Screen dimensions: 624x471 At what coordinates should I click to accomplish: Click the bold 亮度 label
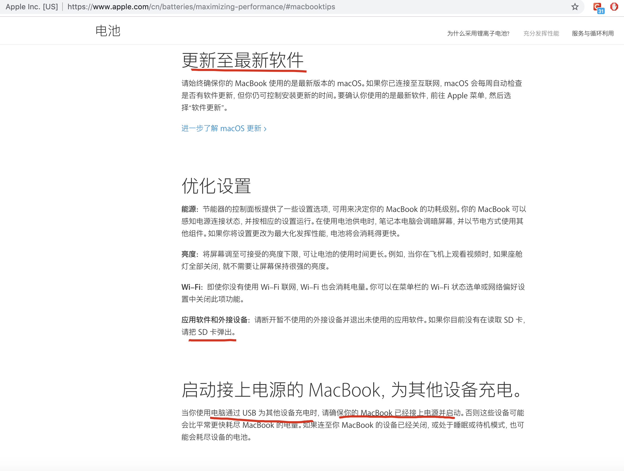pos(189,254)
